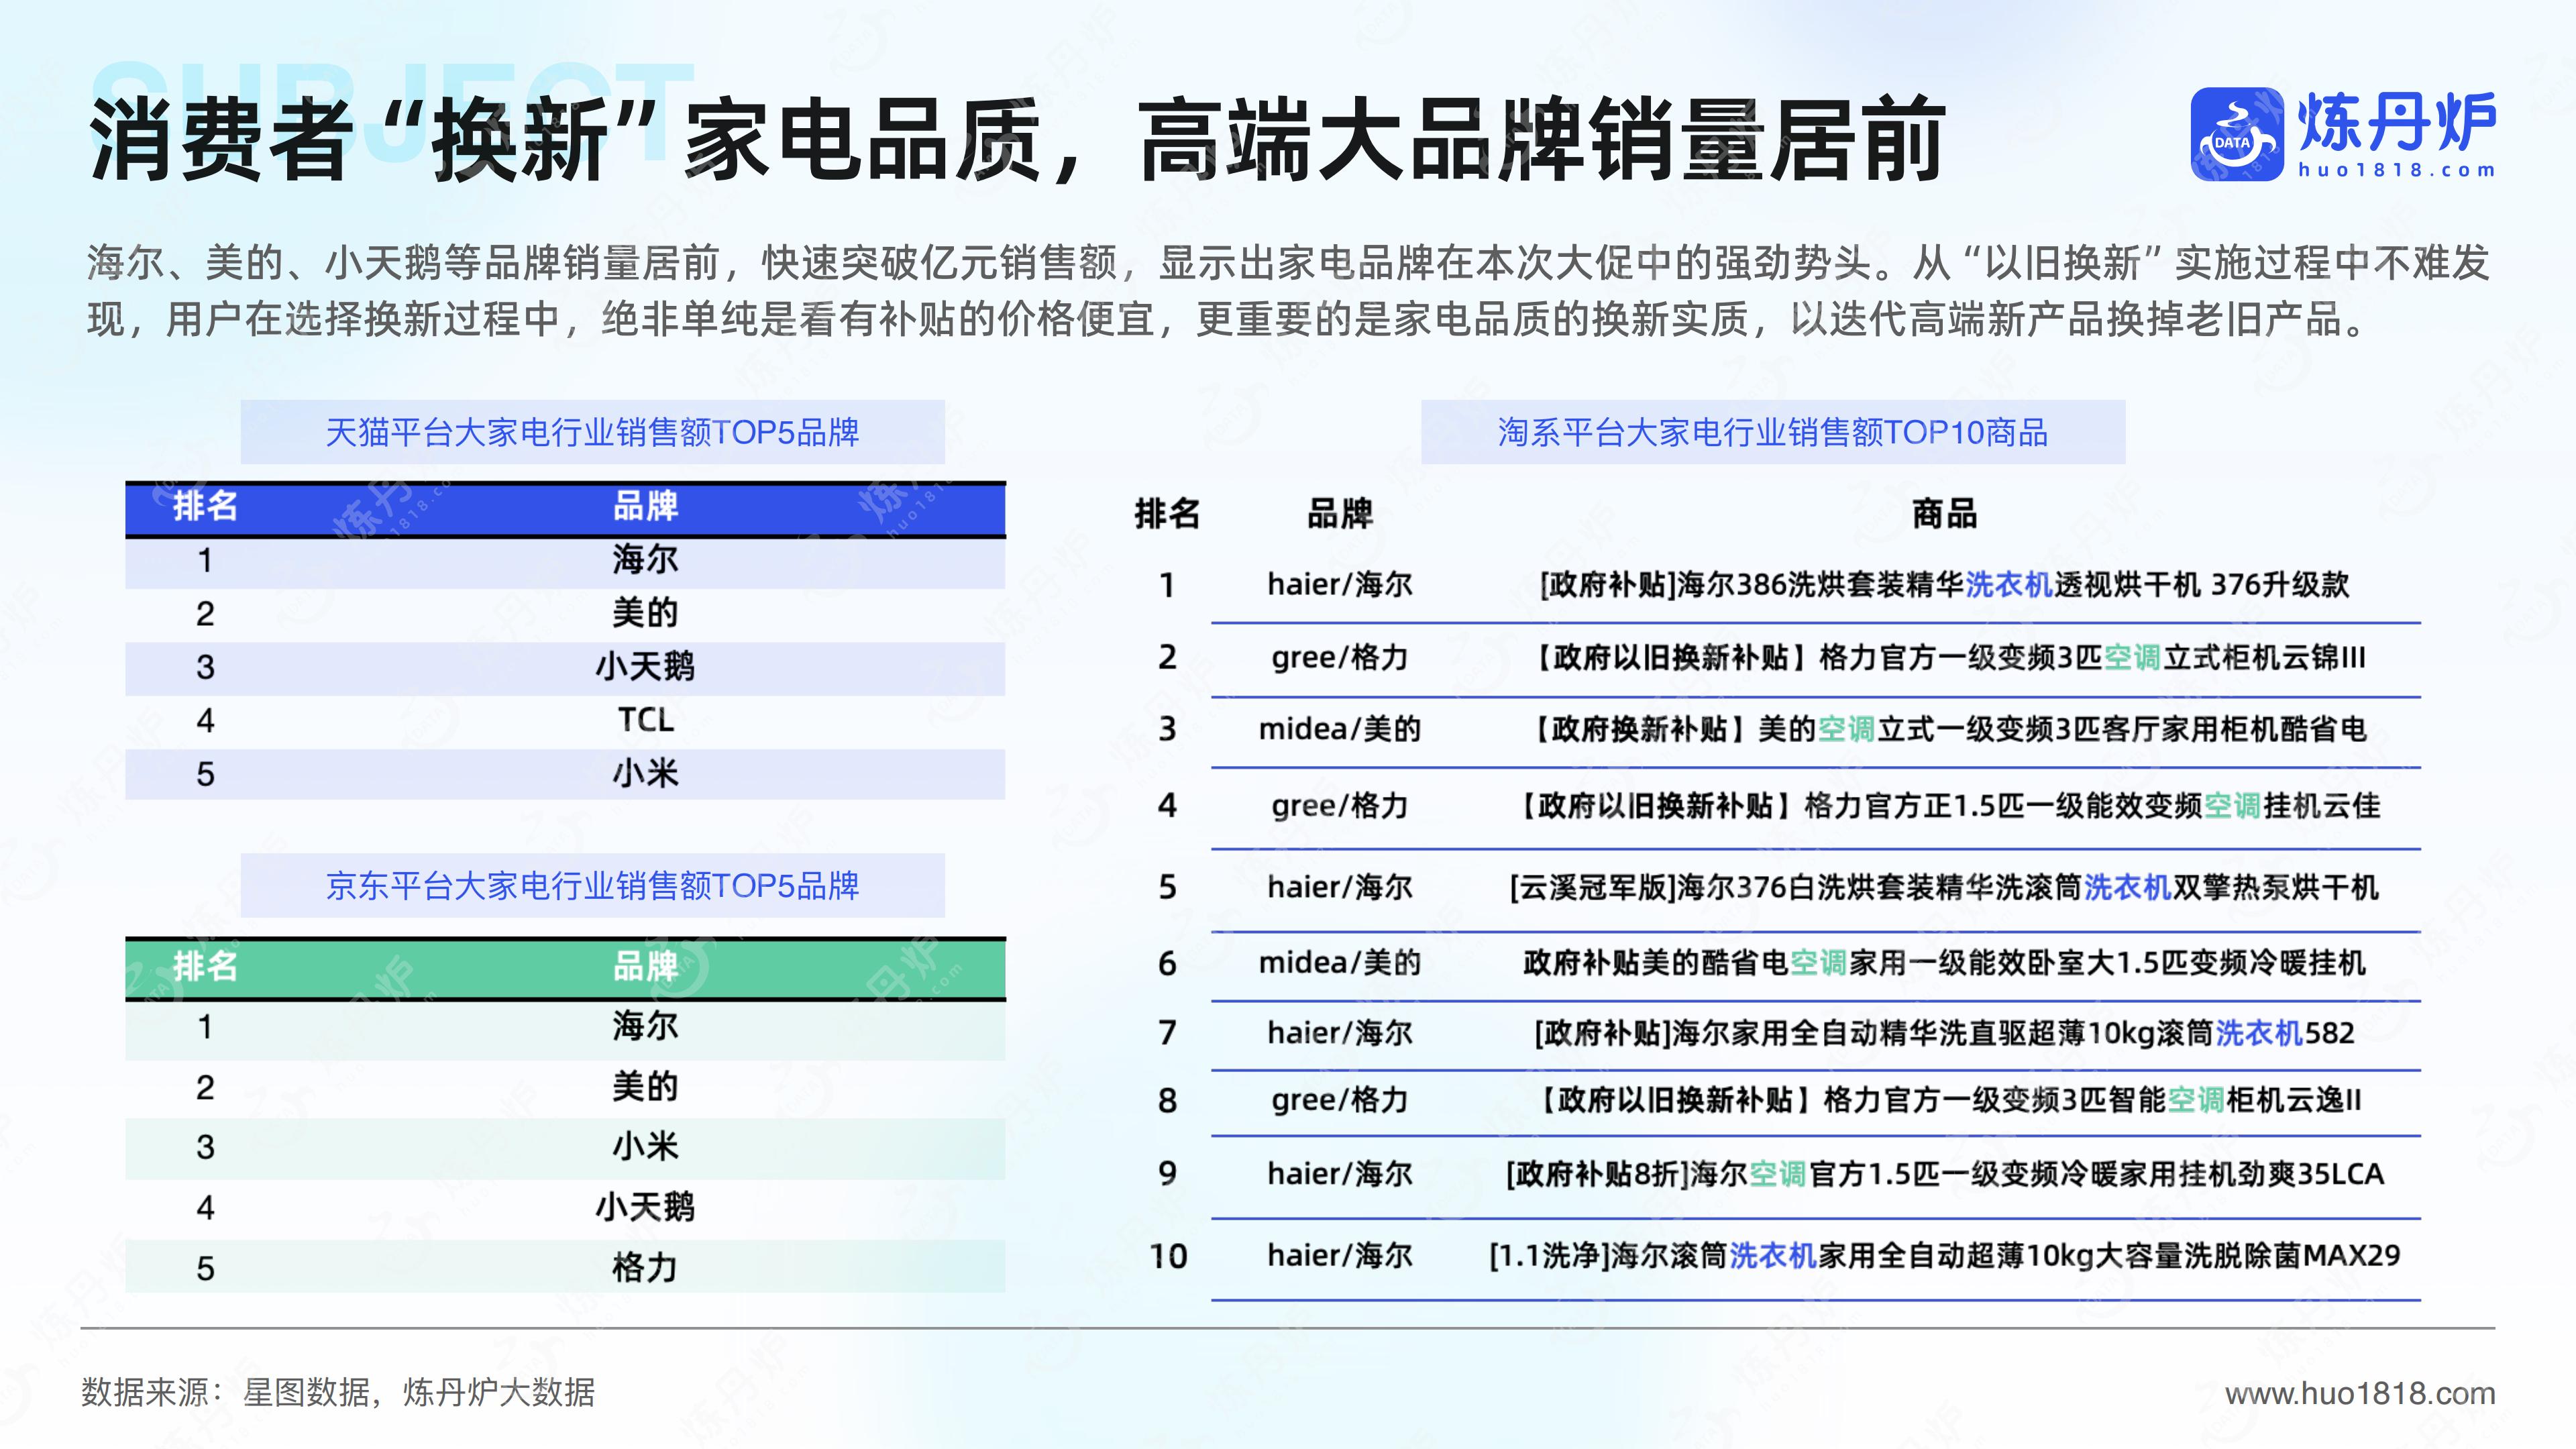The height and width of the screenshot is (1449, 2576).
Task: Select haier/海尔 brand in rank 5 row
Action: tap(1340, 886)
